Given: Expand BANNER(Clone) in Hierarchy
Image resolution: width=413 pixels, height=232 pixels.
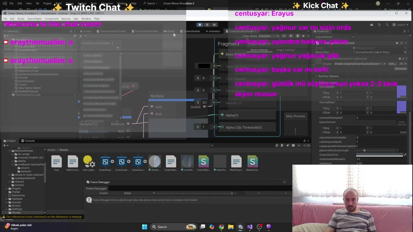Looking at the screenshot, I should click(x=13, y=92).
